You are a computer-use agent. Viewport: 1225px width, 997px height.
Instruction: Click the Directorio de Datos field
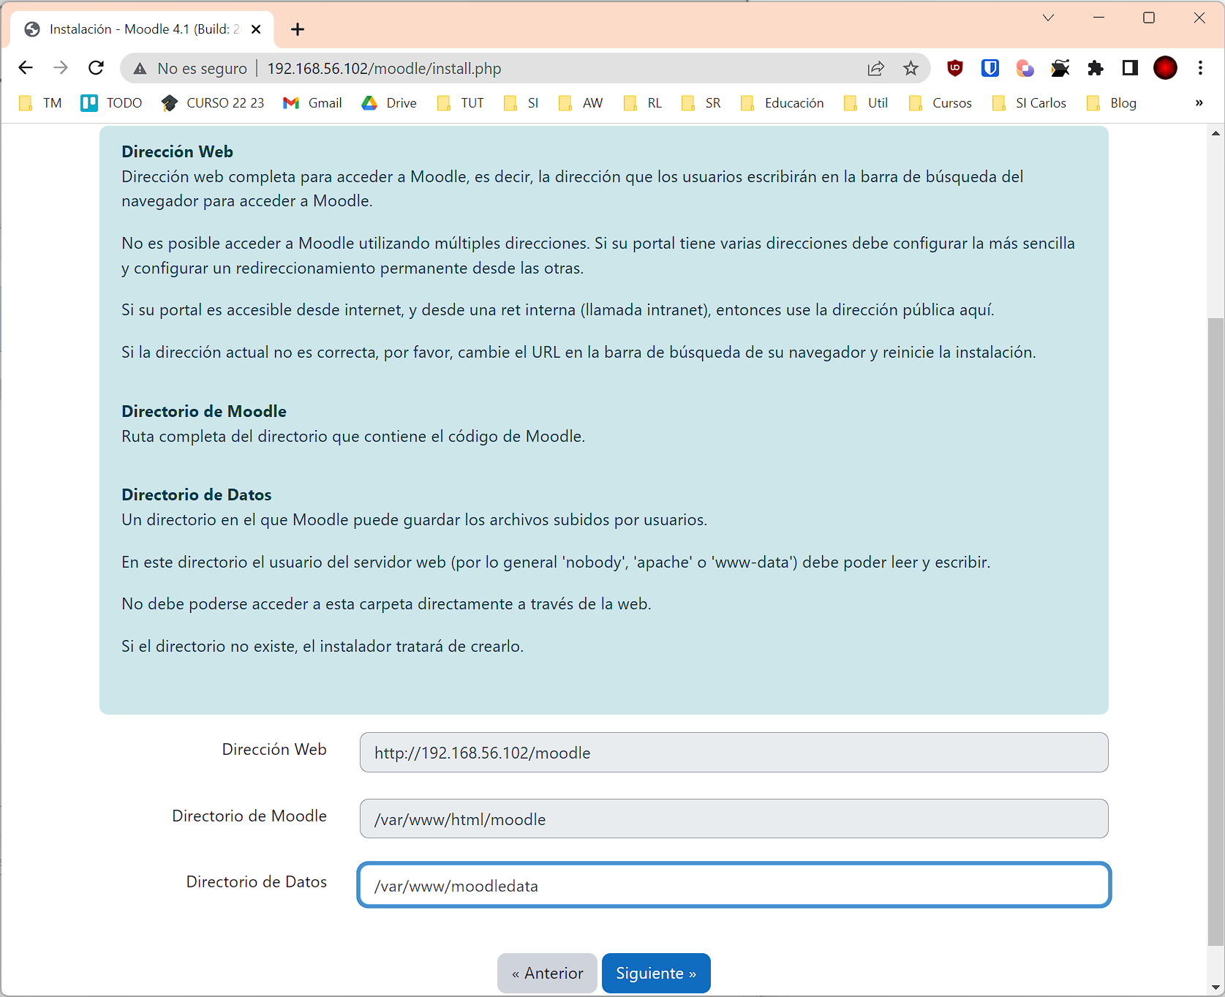(734, 885)
